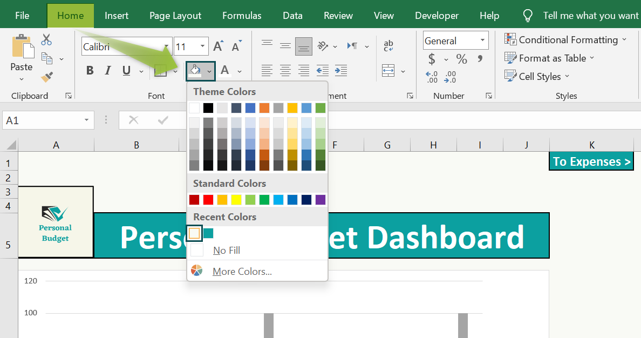641x338 pixels.
Task: Toggle Italic formatting
Action: pos(108,70)
